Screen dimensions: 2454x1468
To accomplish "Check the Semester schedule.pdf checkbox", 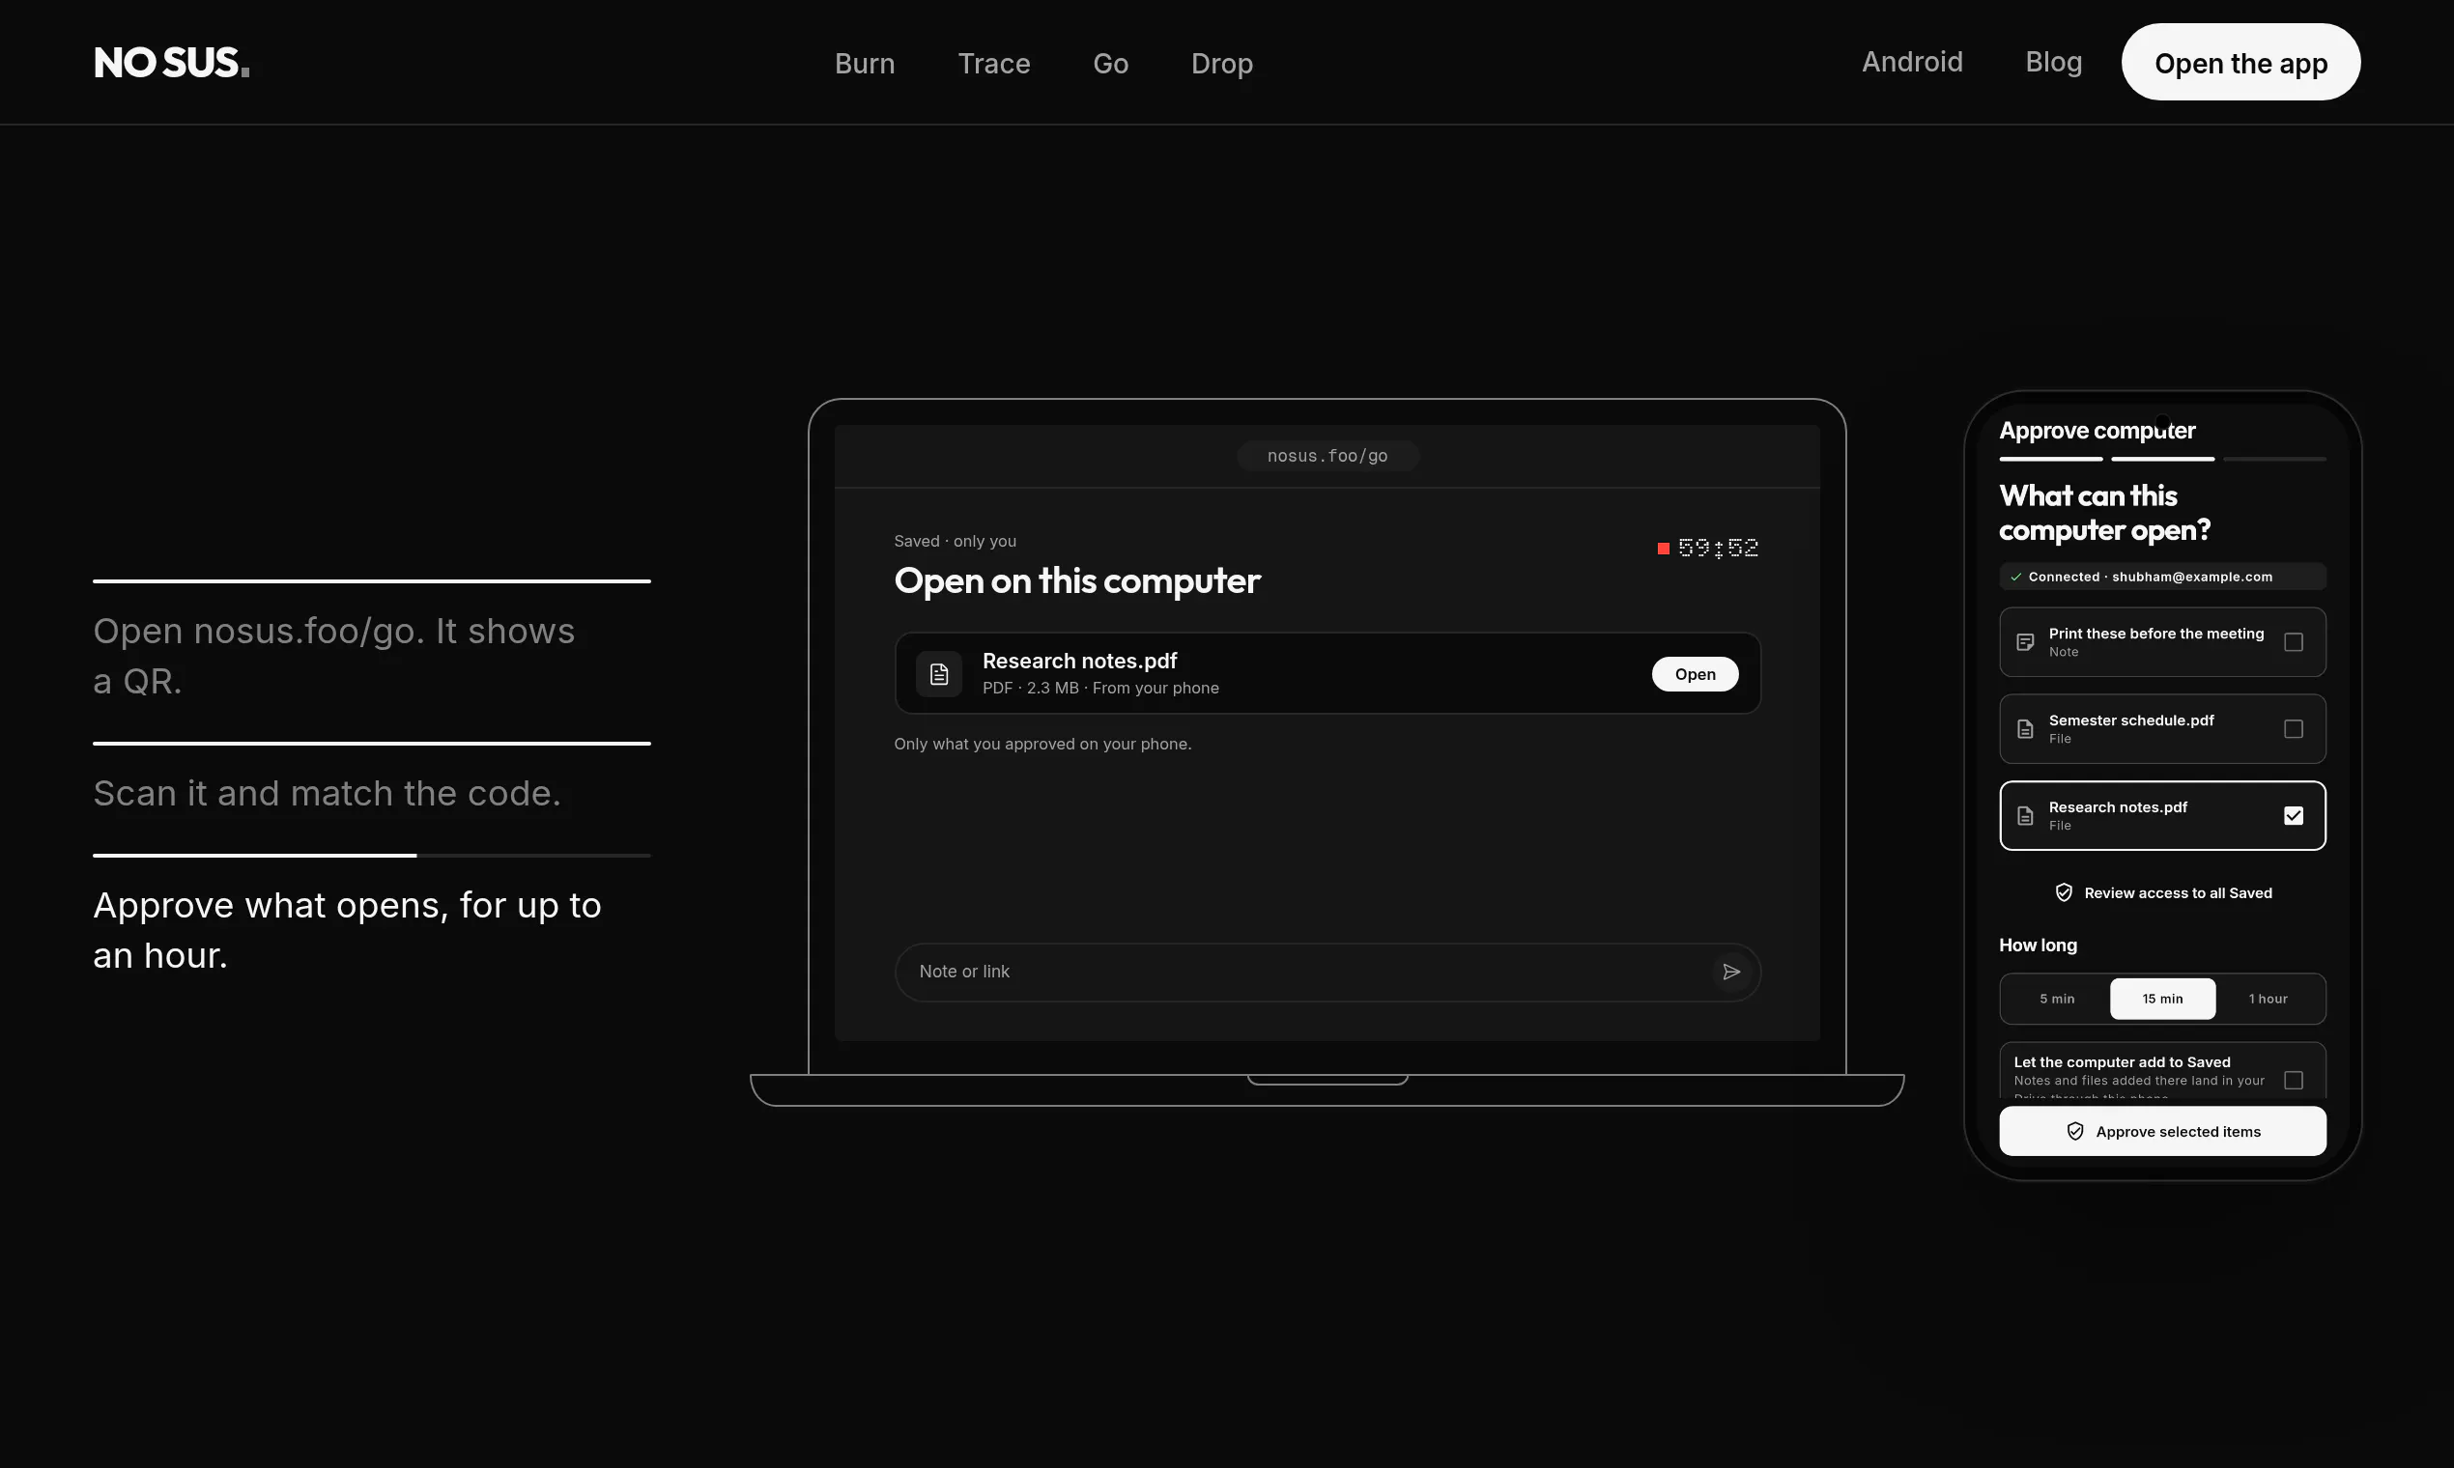I will 2293,729.
